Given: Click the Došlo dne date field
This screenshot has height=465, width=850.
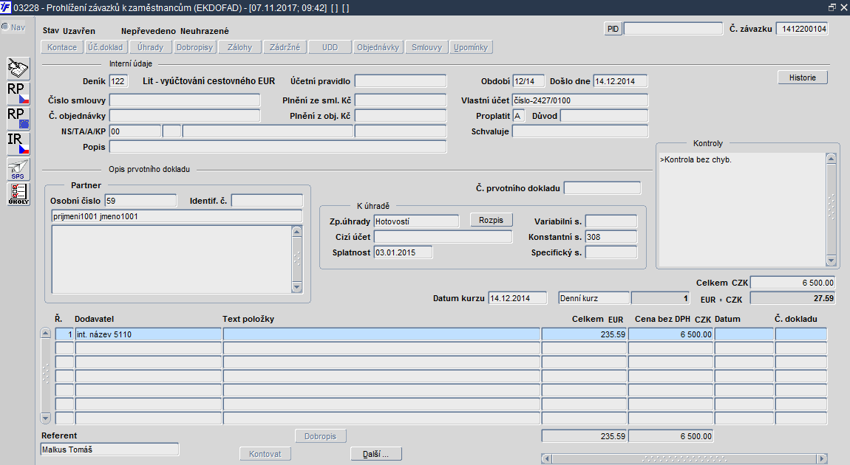Looking at the screenshot, I should click(x=620, y=81).
